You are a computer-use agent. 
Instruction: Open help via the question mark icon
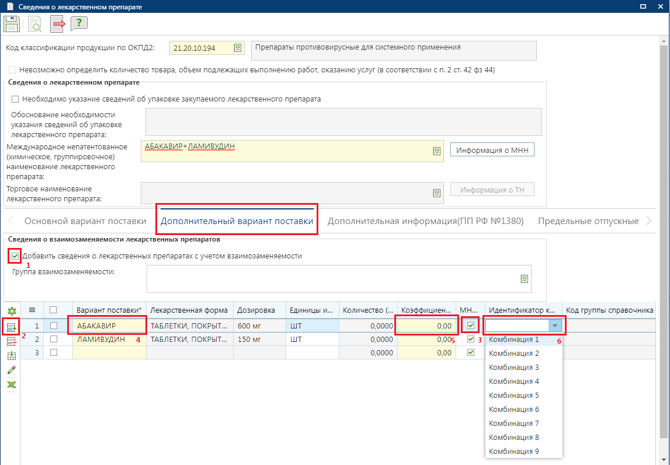click(79, 23)
